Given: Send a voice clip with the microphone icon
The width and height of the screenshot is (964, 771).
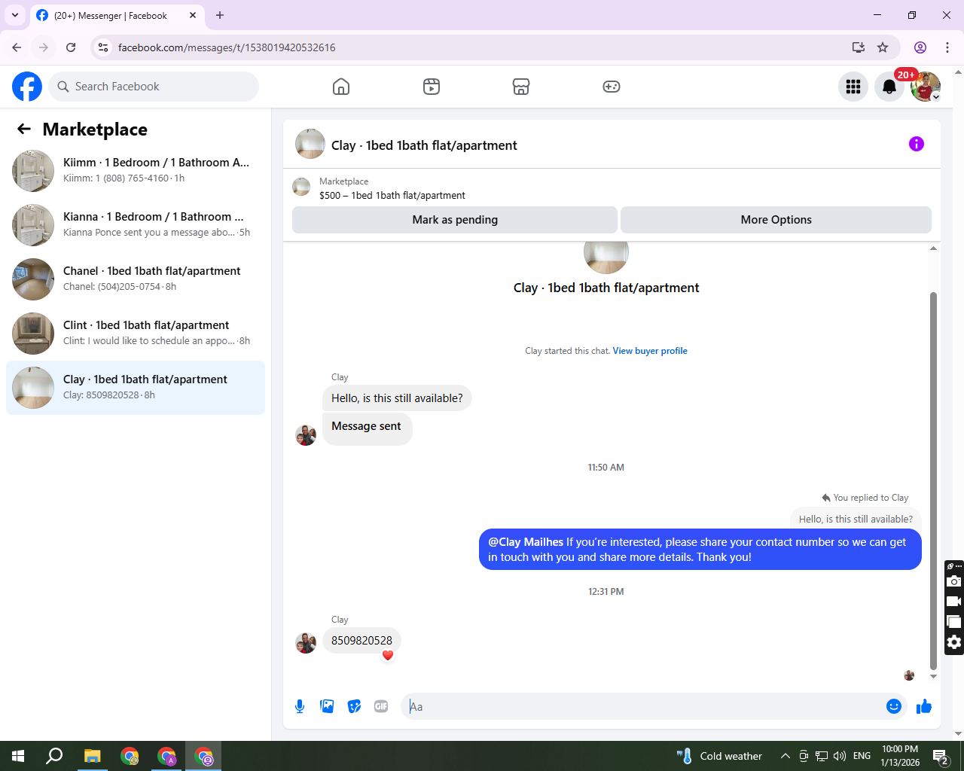Looking at the screenshot, I should (300, 706).
